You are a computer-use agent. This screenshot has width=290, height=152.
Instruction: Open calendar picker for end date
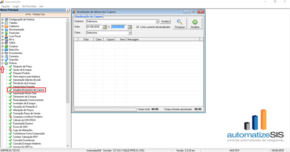tap(130, 27)
